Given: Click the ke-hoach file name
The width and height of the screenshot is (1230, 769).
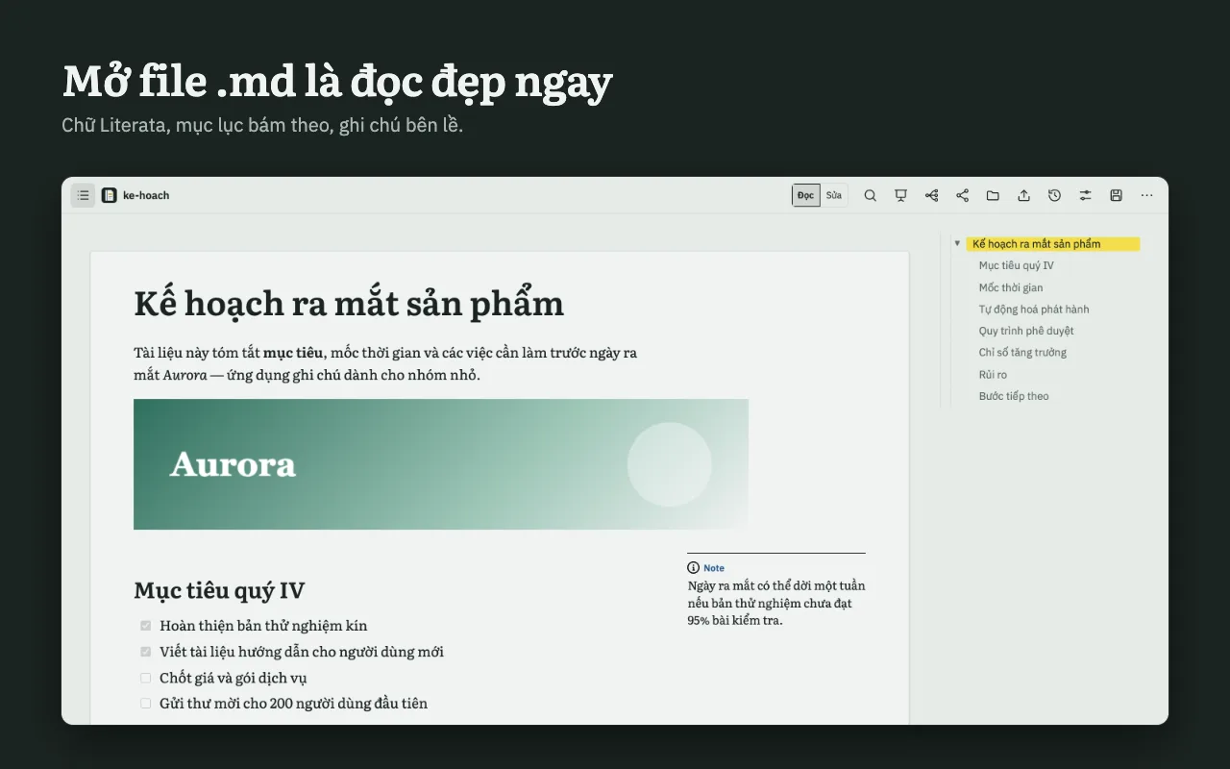Looking at the screenshot, I should tap(146, 195).
